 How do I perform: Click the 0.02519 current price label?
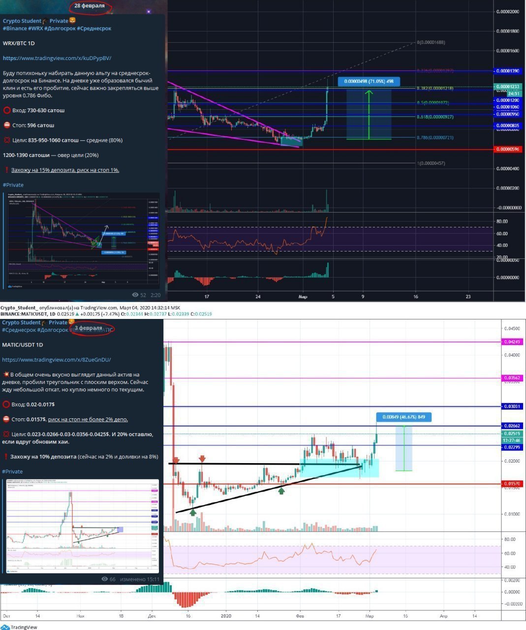pos(512,434)
